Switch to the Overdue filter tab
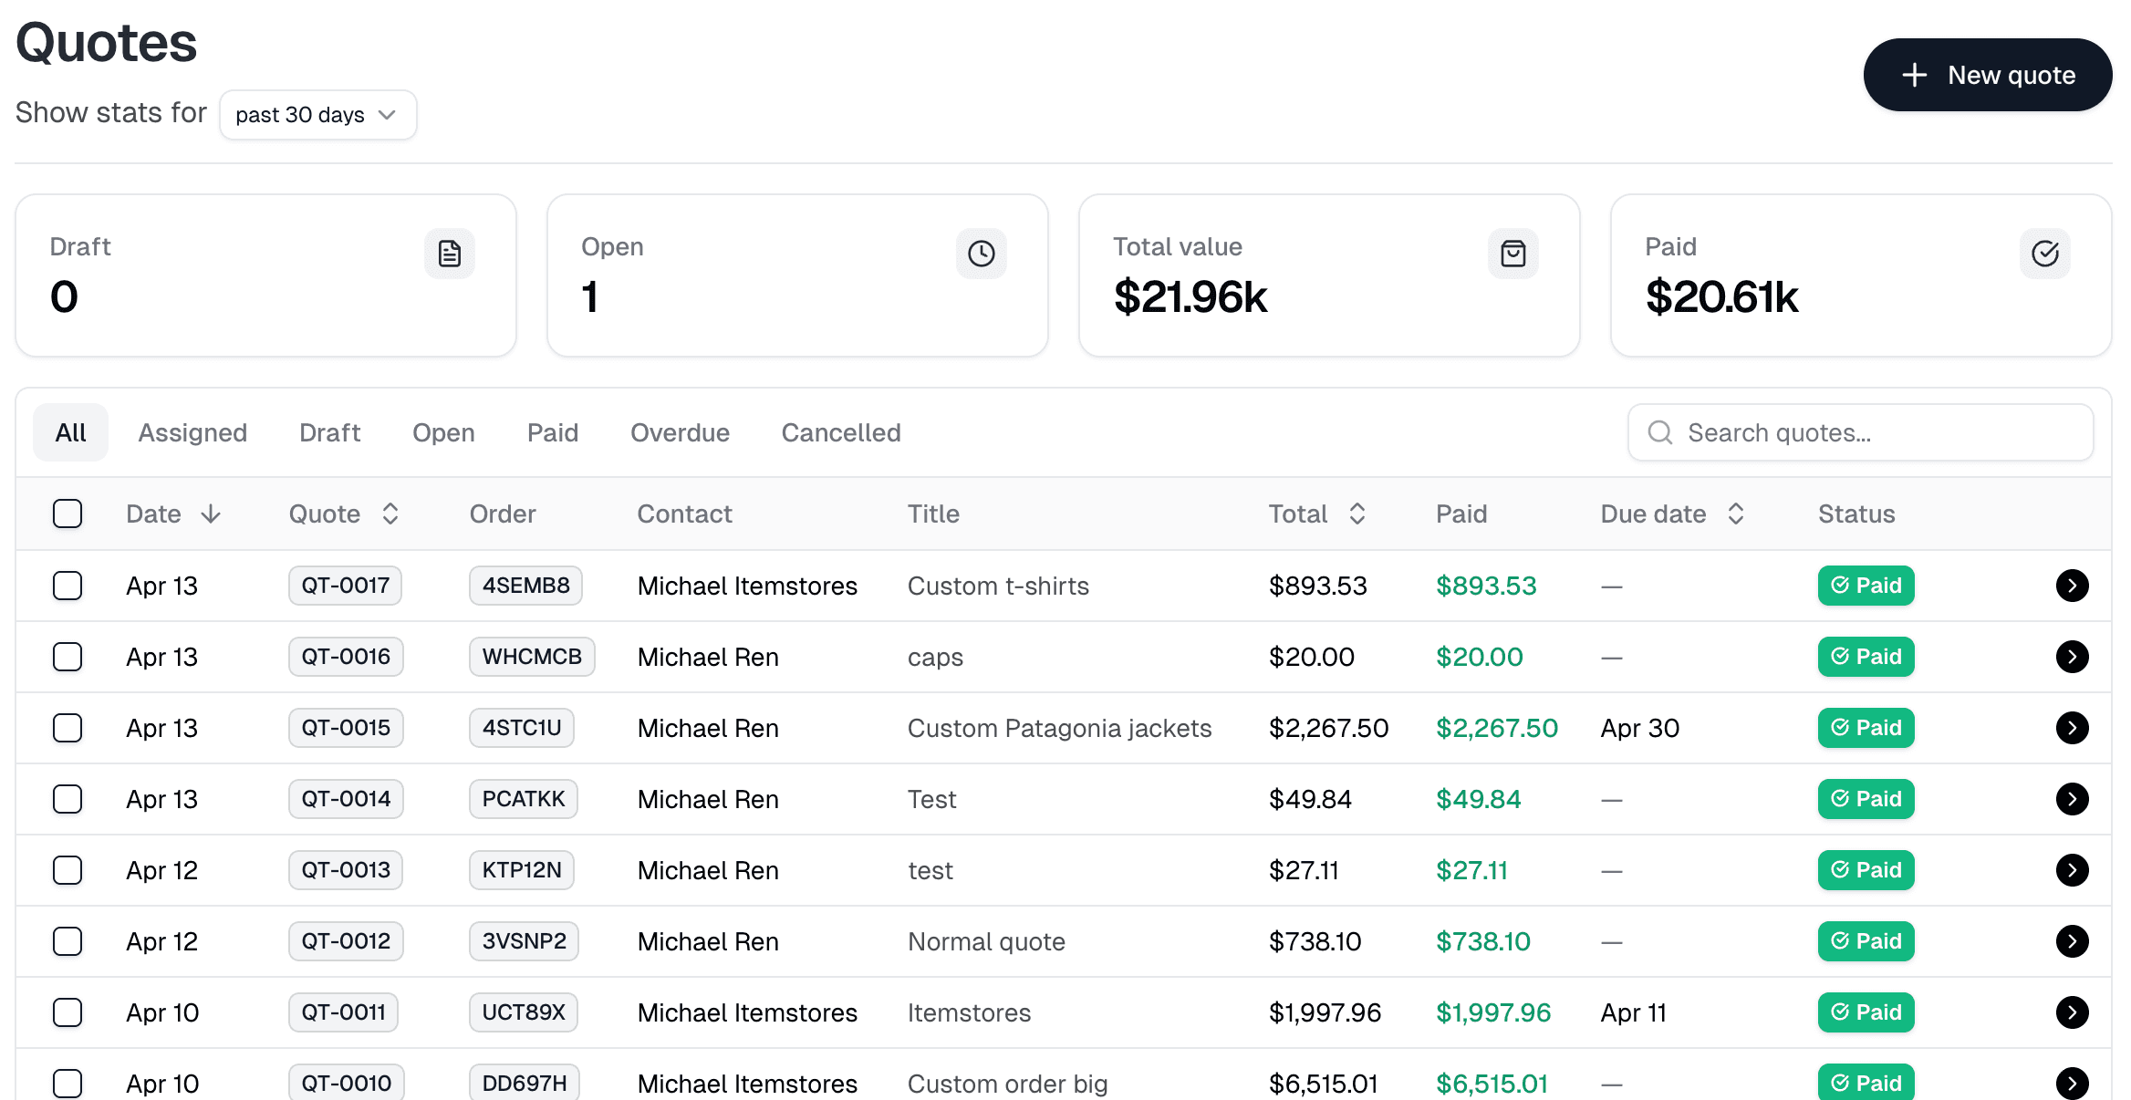 pos(679,432)
